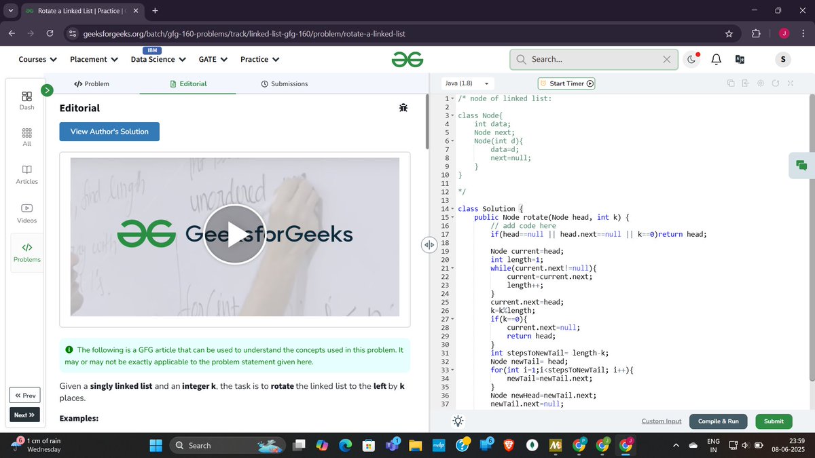This screenshot has width=815, height=458.
Task: Toggle dark mode with the moon icon
Action: [691, 59]
